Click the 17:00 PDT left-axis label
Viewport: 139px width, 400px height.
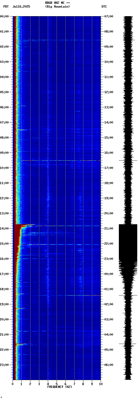click(x=4, y=274)
